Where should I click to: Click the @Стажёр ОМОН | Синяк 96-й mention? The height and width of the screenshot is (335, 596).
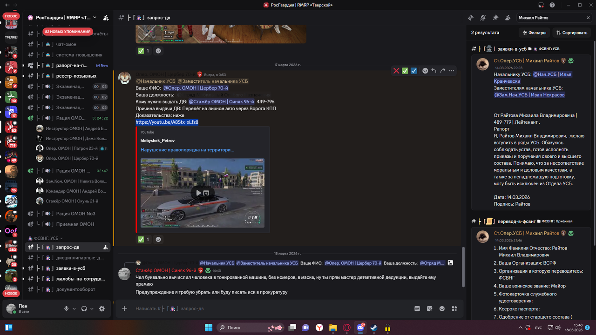[x=221, y=101]
